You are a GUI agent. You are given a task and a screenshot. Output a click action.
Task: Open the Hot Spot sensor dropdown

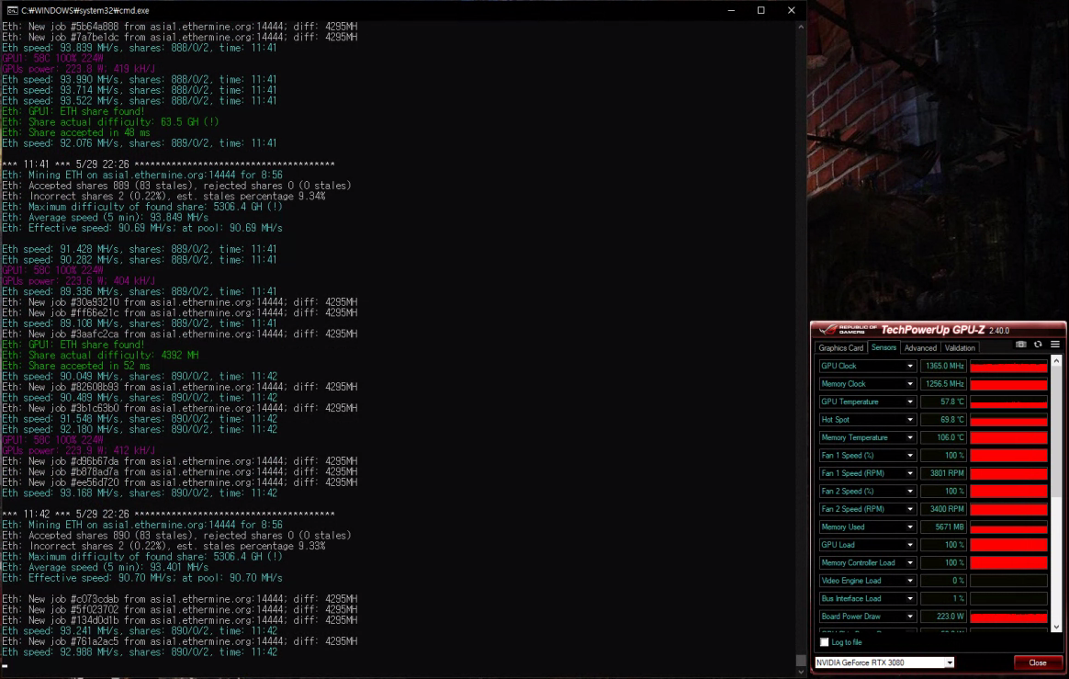pyautogui.click(x=910, y=420)
